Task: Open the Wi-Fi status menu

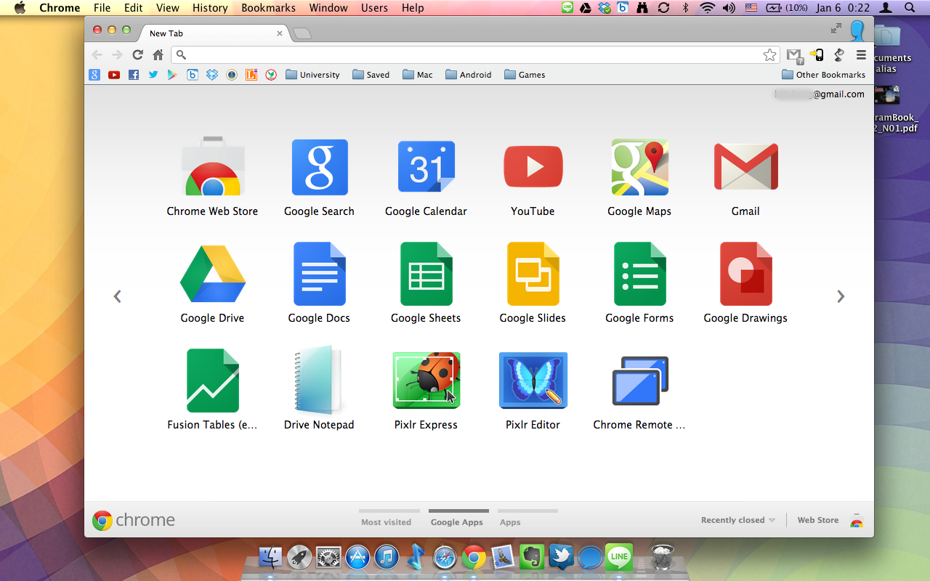Action: click(707, 8)
